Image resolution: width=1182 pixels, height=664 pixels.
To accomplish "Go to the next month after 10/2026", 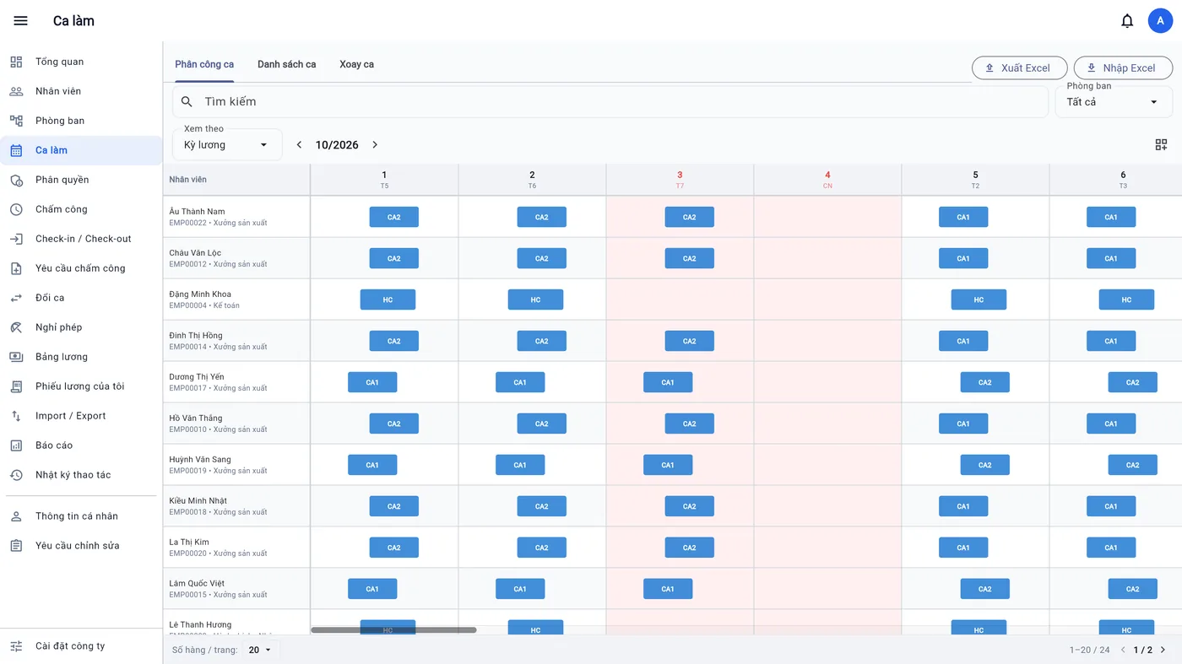I will tap(375, 145).
